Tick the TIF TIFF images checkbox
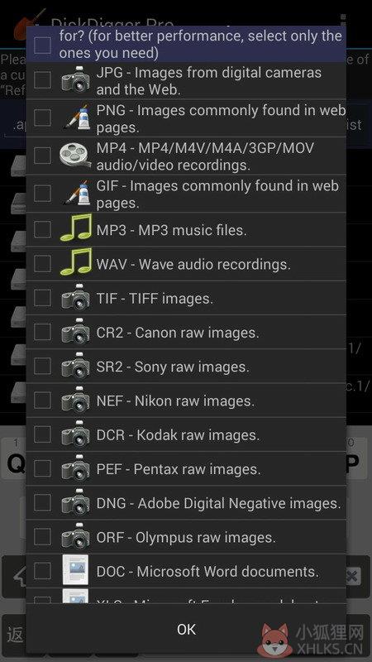Screen dimensions: 372x662 point(42,298)
